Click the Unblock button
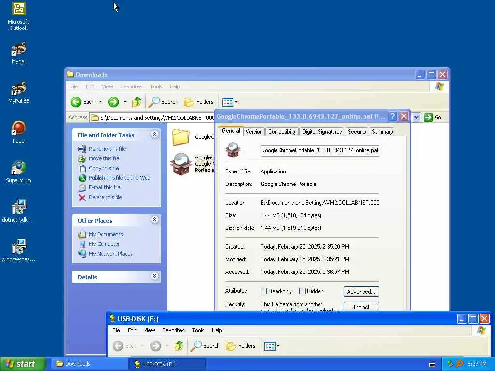The width and height of the screenshot is (495, 371). click(361, 307)
